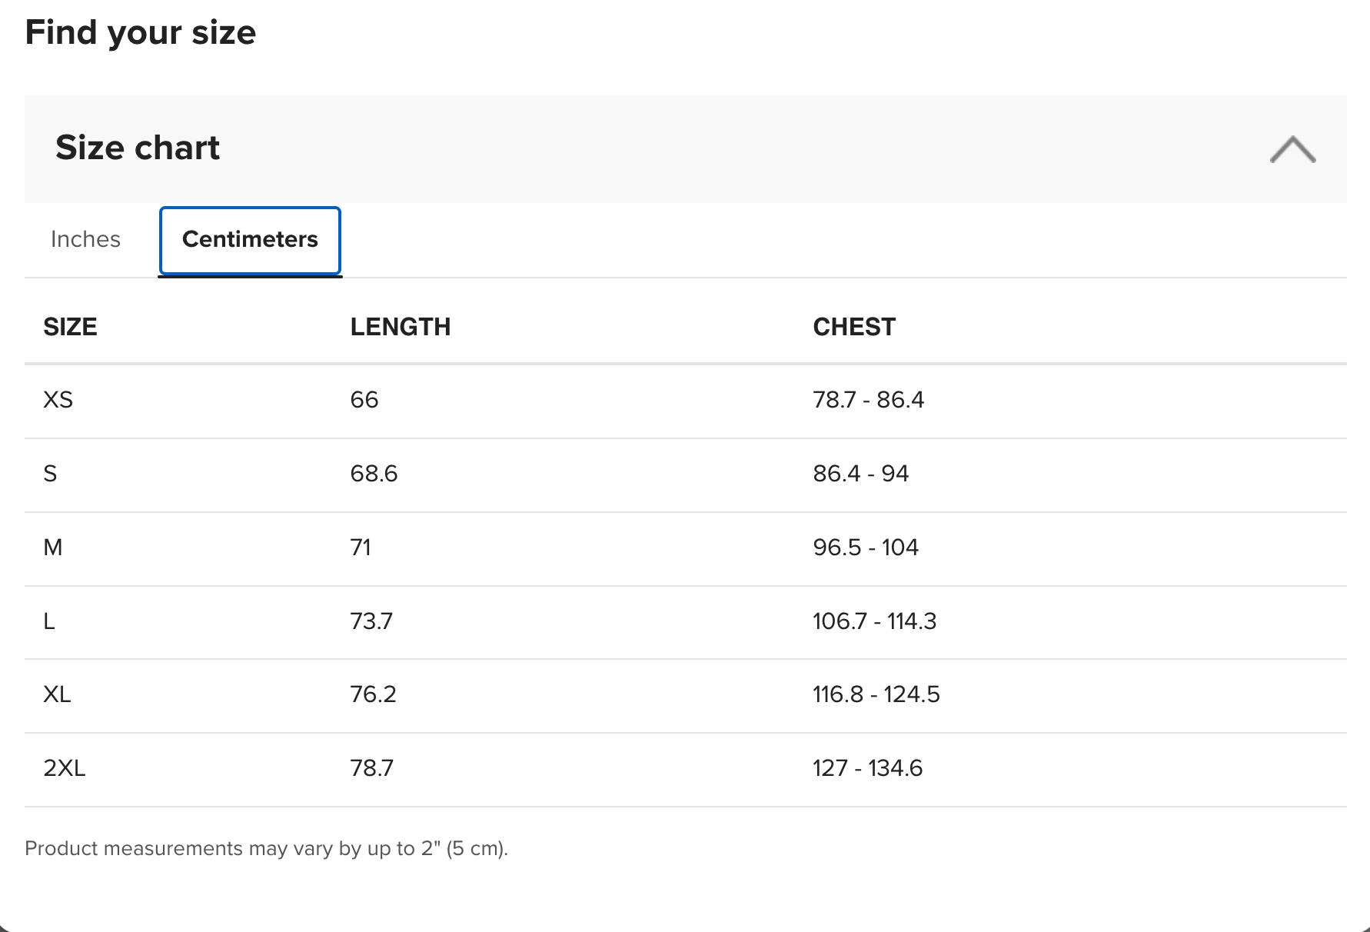Viewport: 1370px width, 932px height.
Task: Click the 96.5 - 104 chest value
Action: coord(866,548)
